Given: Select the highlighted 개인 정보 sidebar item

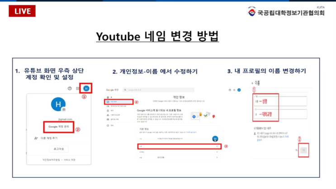Looking at the screenshot, I should 119,102.
